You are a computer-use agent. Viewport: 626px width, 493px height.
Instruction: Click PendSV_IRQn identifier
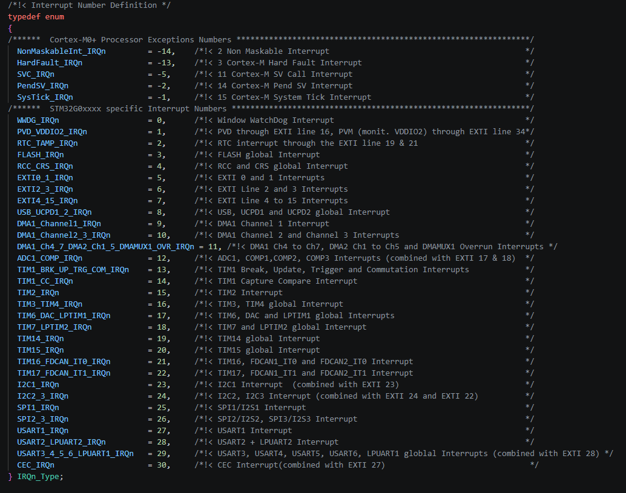point(43,86)
